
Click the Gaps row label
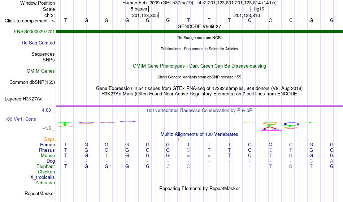click(49, 139)
